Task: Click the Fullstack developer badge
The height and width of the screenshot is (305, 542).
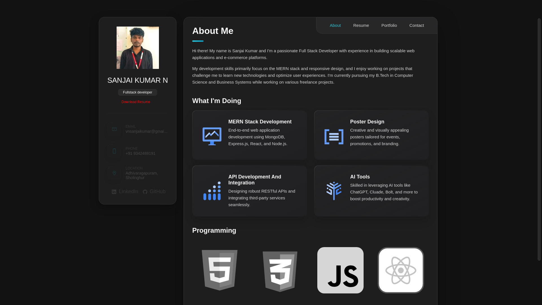Action: click(137, 92)
